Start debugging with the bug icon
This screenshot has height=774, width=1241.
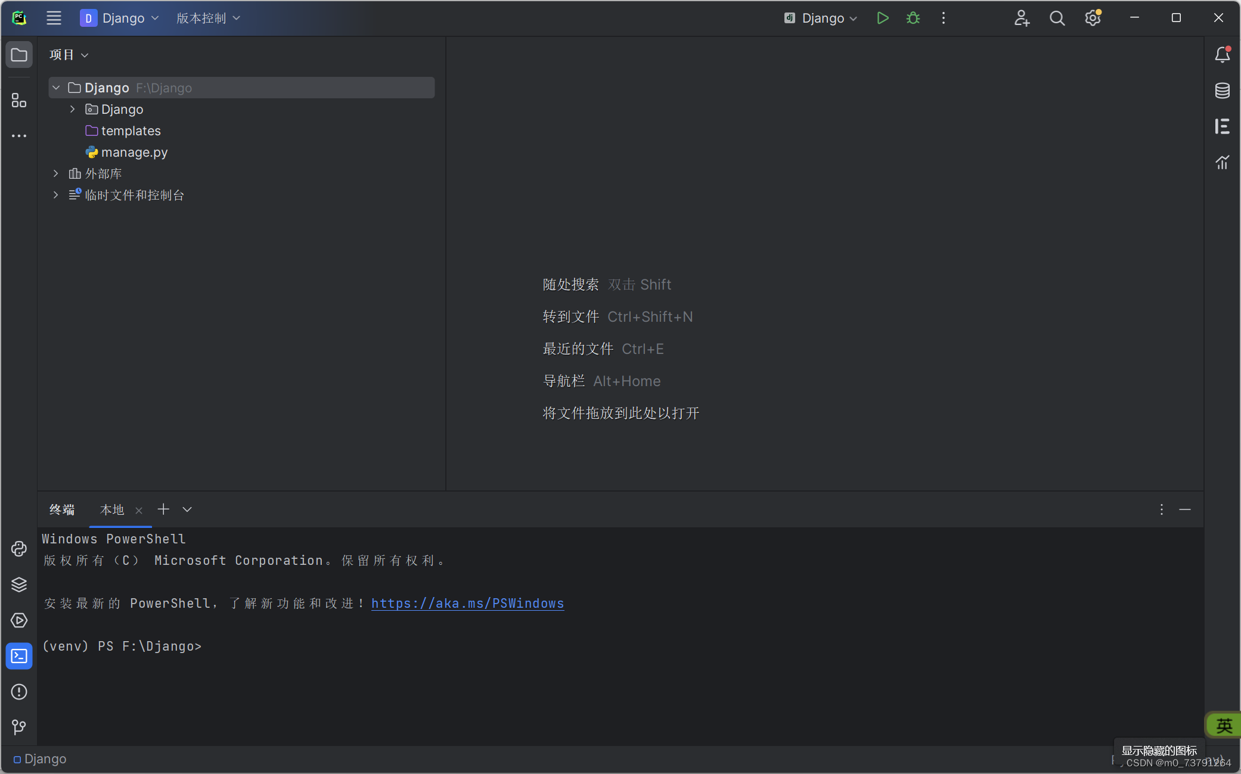(x=913, y=18)
